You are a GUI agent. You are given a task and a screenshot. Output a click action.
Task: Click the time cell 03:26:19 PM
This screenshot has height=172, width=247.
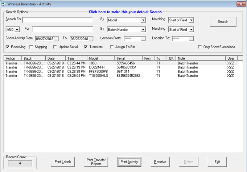[77, 67]
